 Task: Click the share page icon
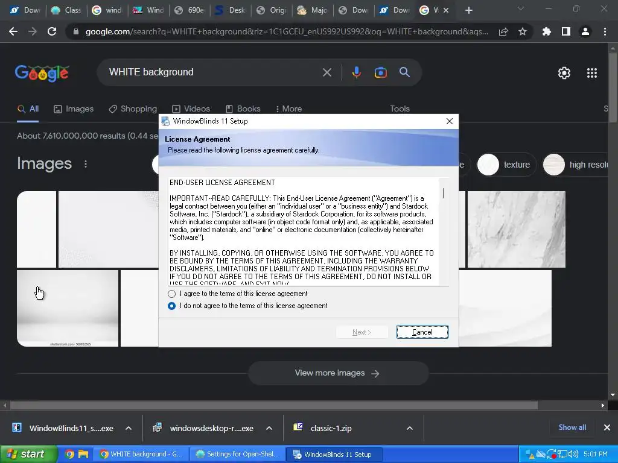click(x=503, y=31)
